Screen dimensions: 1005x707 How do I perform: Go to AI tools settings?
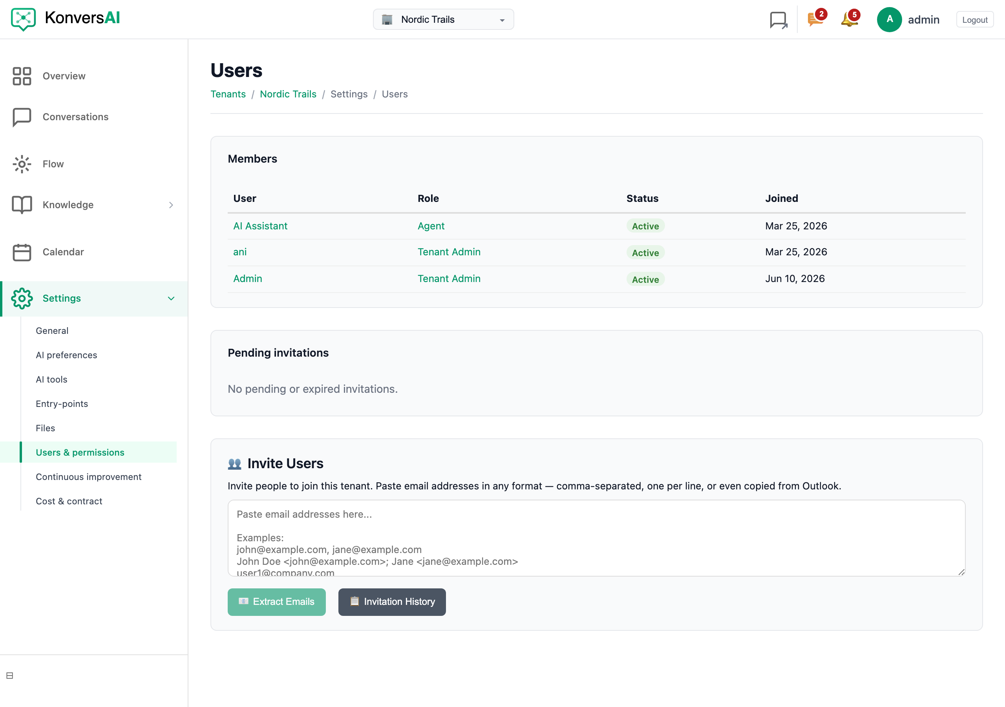point(52,379)
